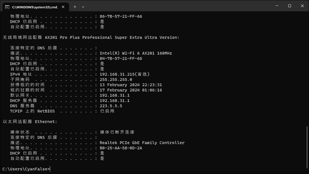Click the MAC address B0-25-AA-58-0D-2A

click(x=121, y=148)
